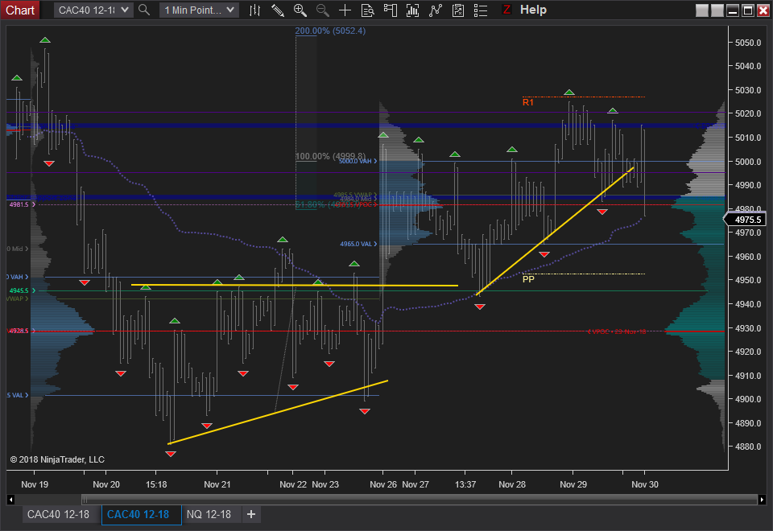
Task: Open the 1 Min Point interval dropdown
Action: point(199,10)
